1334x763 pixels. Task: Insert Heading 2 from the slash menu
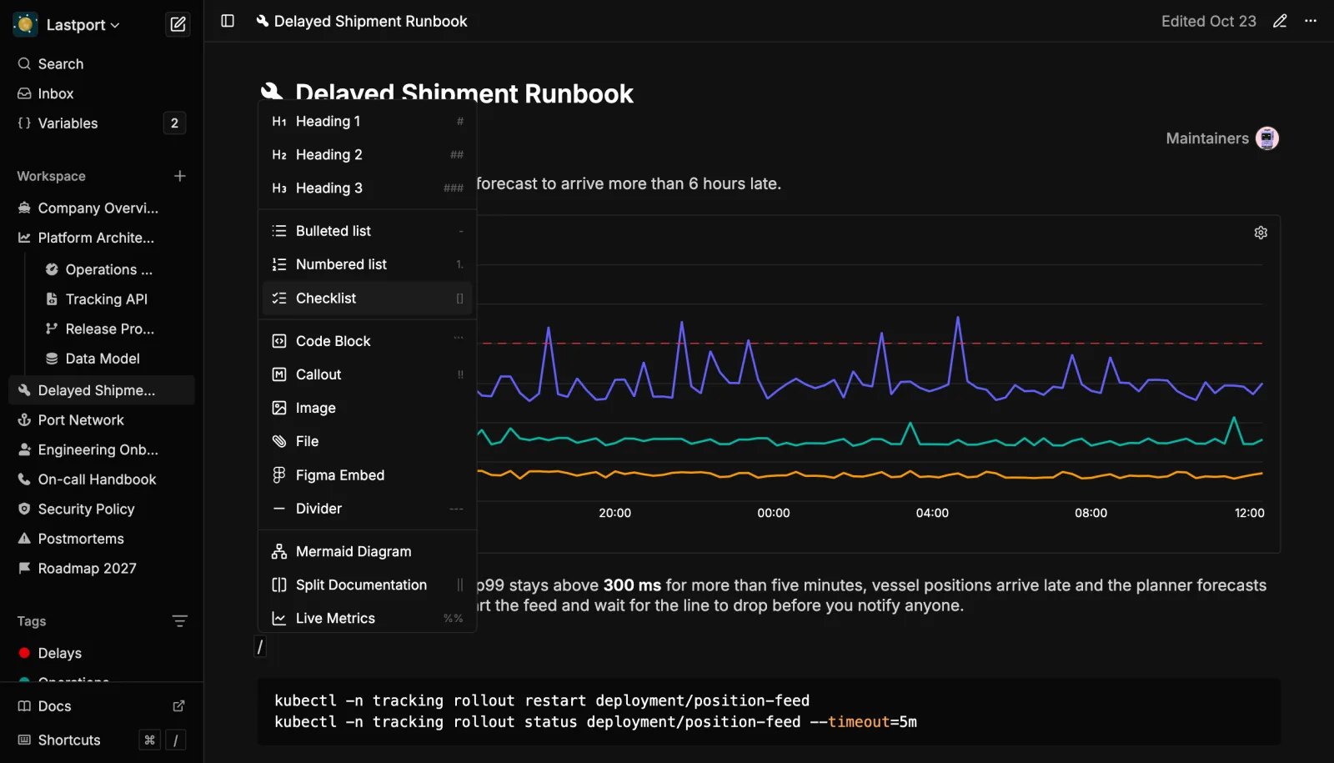(x=367, y=155)
